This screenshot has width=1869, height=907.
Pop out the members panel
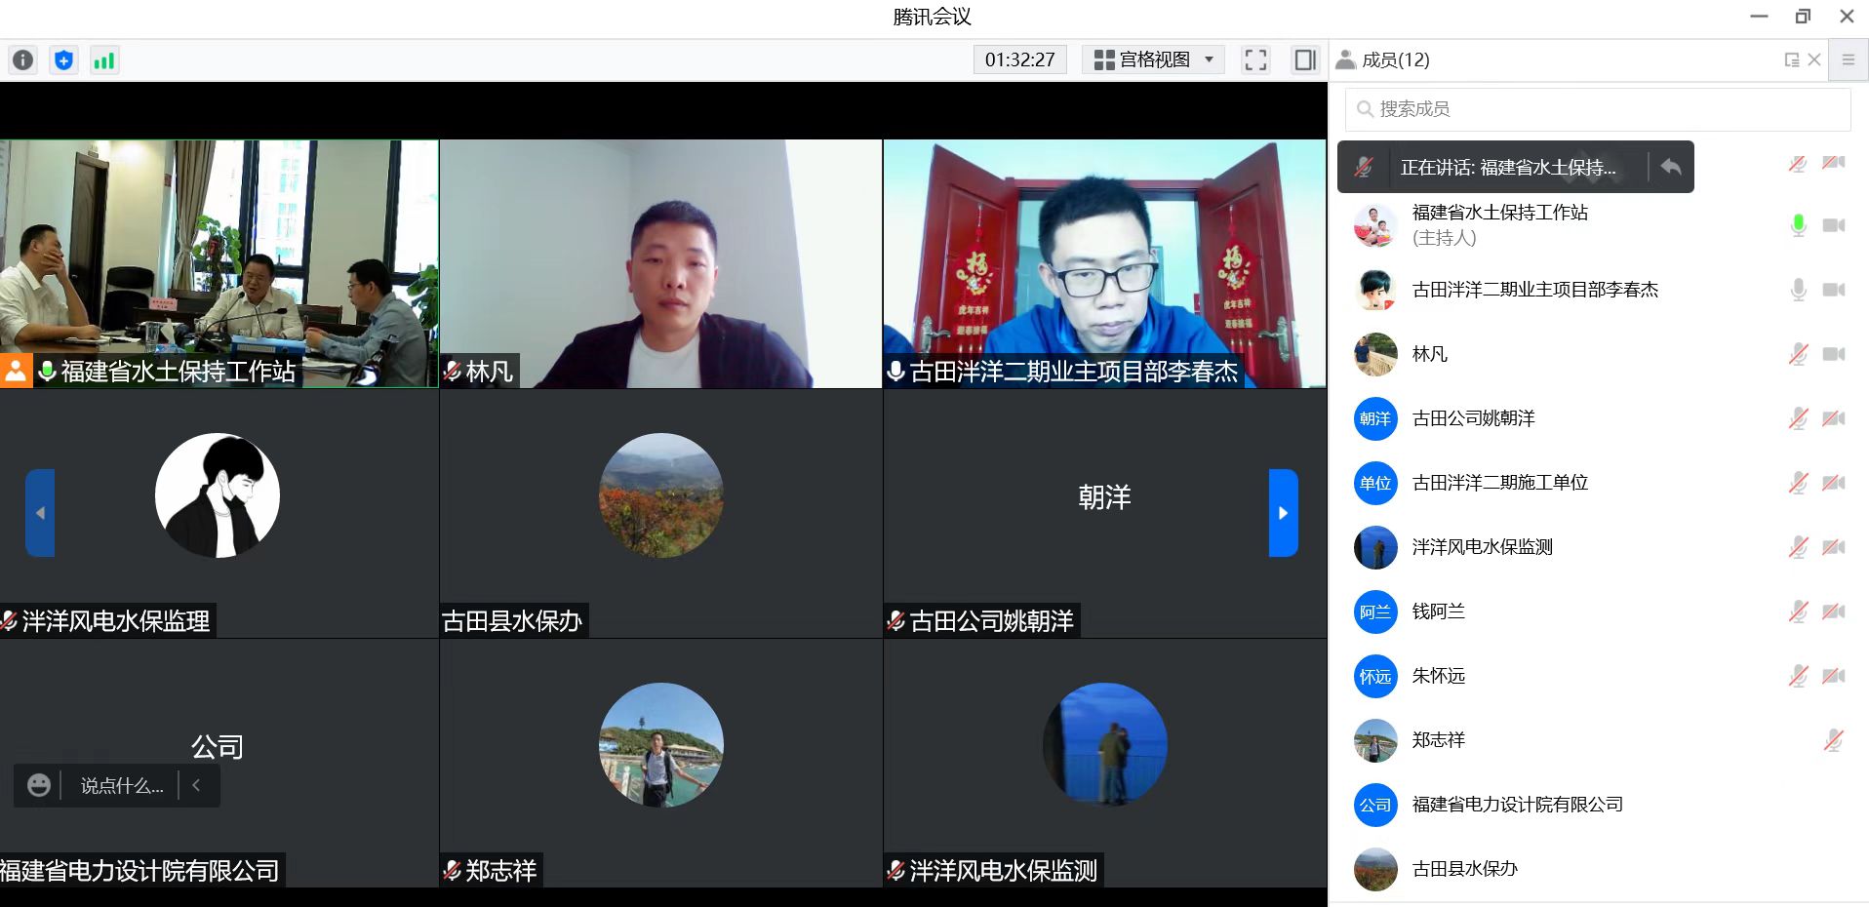coord(1791,60)
